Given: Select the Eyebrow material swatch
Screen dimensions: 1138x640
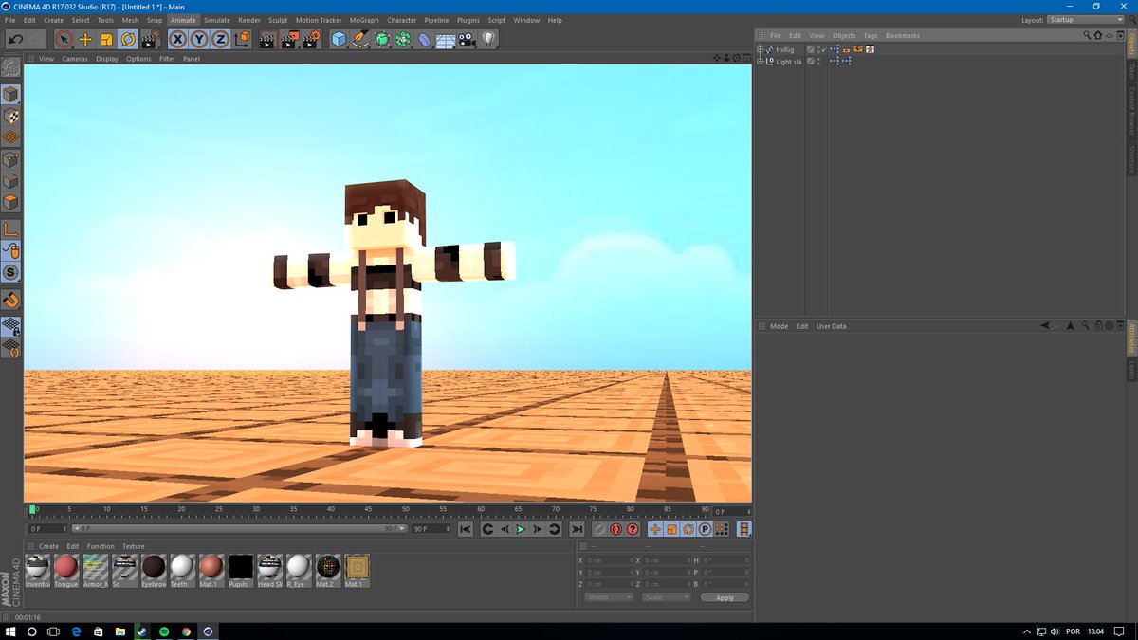Looking at the screenshot, I should 154,569.
